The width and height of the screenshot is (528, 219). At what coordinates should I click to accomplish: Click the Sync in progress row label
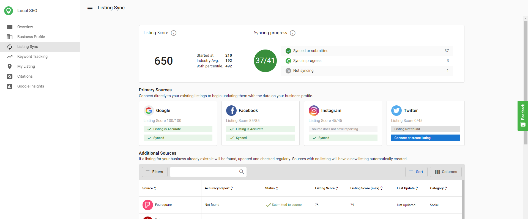[307, 61]
